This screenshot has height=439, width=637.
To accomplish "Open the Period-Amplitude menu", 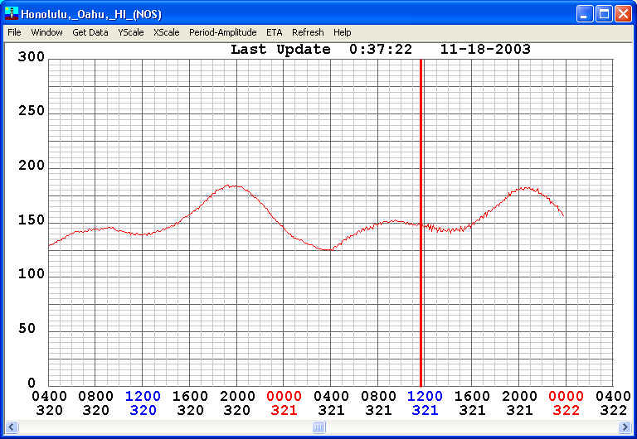I will [222, 32].
